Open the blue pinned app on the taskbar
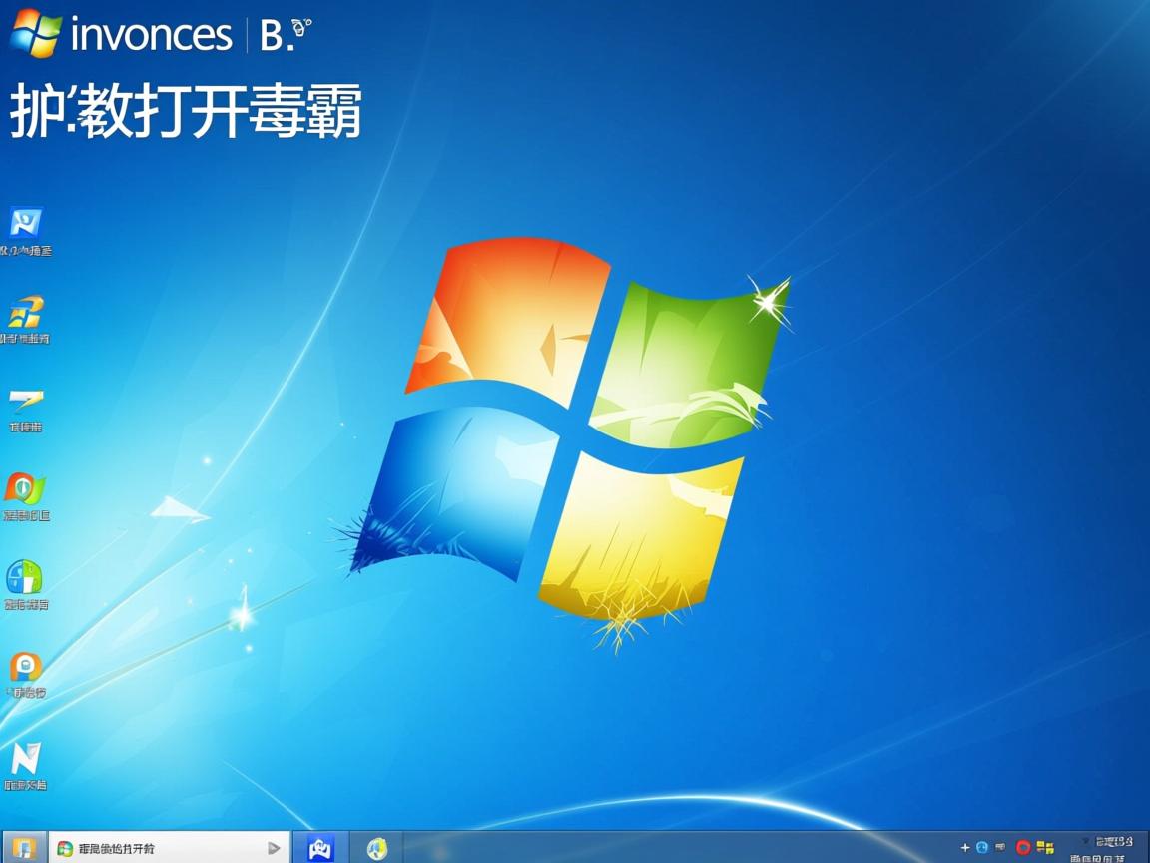 point(319,847)
